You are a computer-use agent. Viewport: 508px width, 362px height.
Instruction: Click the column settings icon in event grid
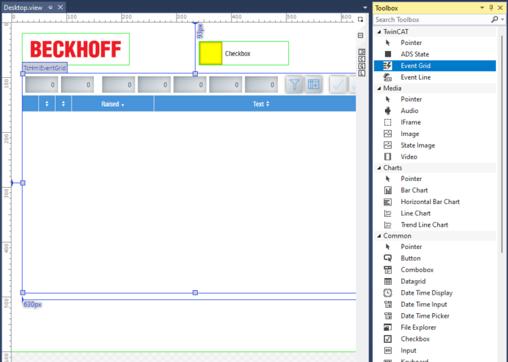[314, 85]
